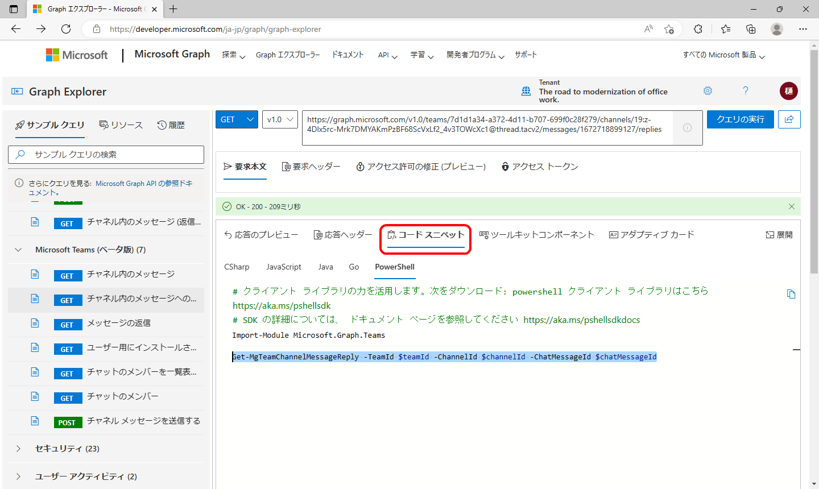Image resolution: width=819 pixels, height=489 pixels.
Task: Open the Read aloud icon in address bar
Action: pyautogui.click(x=648, y=29)
